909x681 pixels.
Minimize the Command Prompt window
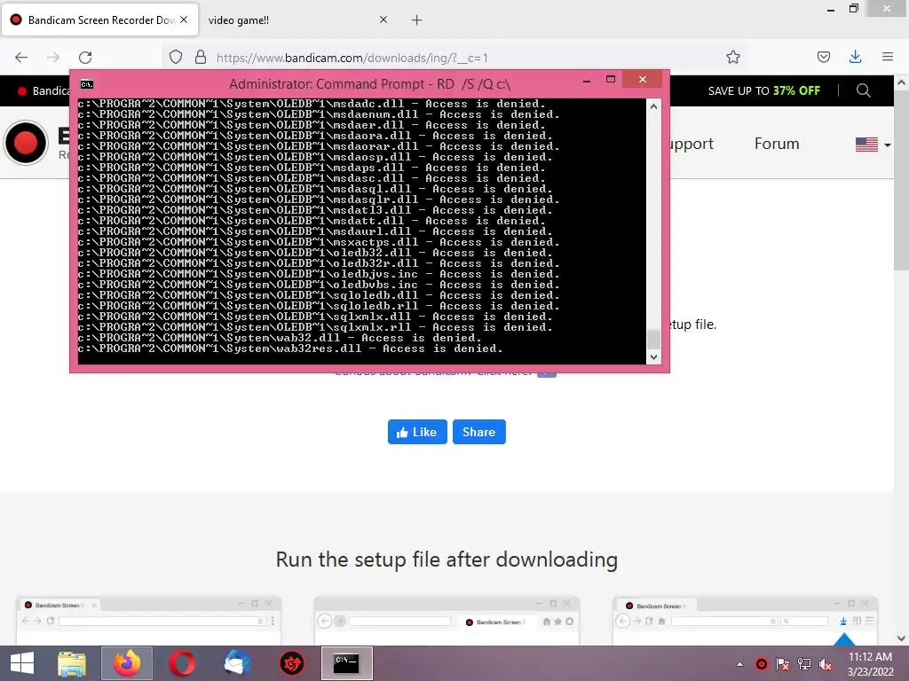coord(587,80)
